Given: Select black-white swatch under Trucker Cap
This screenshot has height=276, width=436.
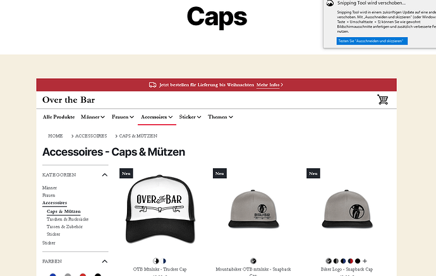Looking at the screenshot, I should pyautogui.click(x=156, y=261).
